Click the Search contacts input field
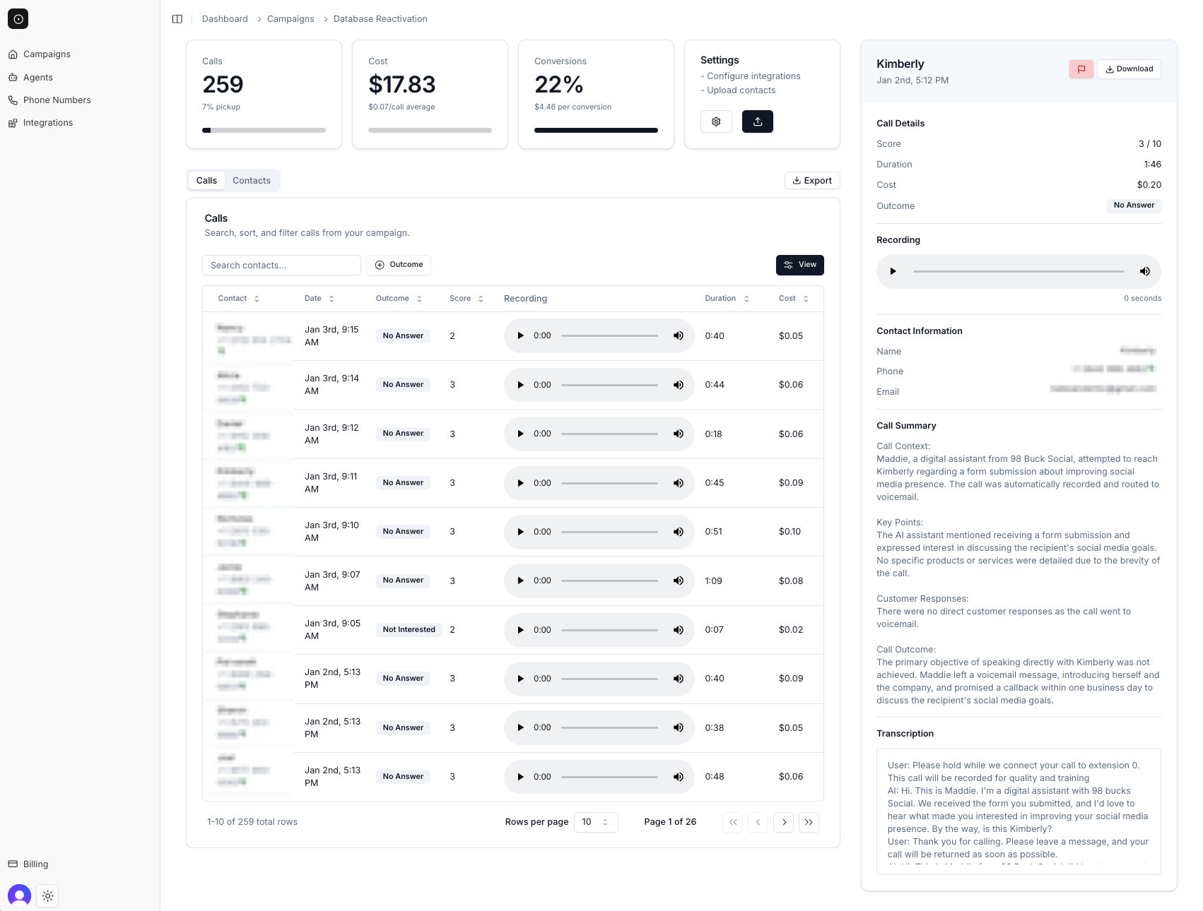 point(281,265)
